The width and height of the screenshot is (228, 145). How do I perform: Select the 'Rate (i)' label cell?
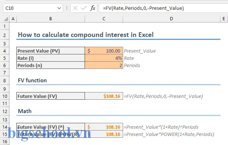(x=50, y=58)
